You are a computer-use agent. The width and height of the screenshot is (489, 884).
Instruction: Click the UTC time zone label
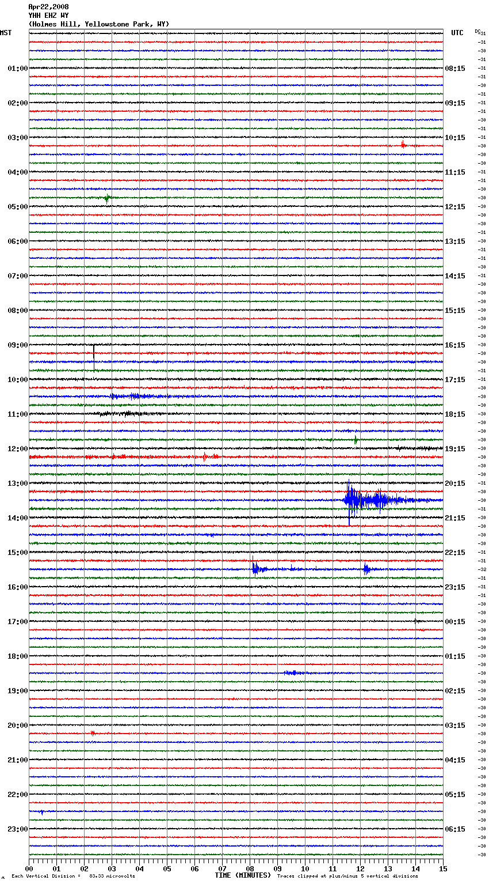pyautogui.click(x=457, y=33)
